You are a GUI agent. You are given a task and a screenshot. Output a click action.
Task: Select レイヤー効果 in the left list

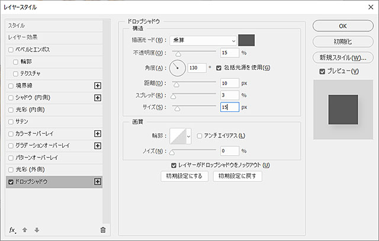[54, 37]
